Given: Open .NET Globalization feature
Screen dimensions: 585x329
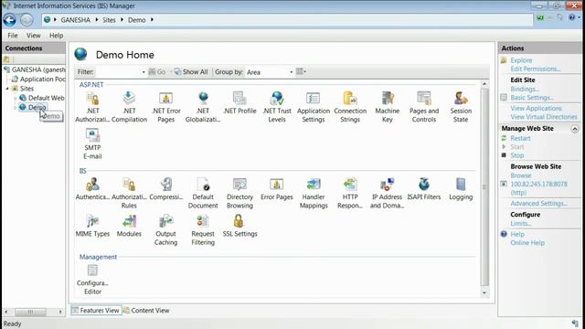Looking at the screenshot, I should [x=203, y=107].
